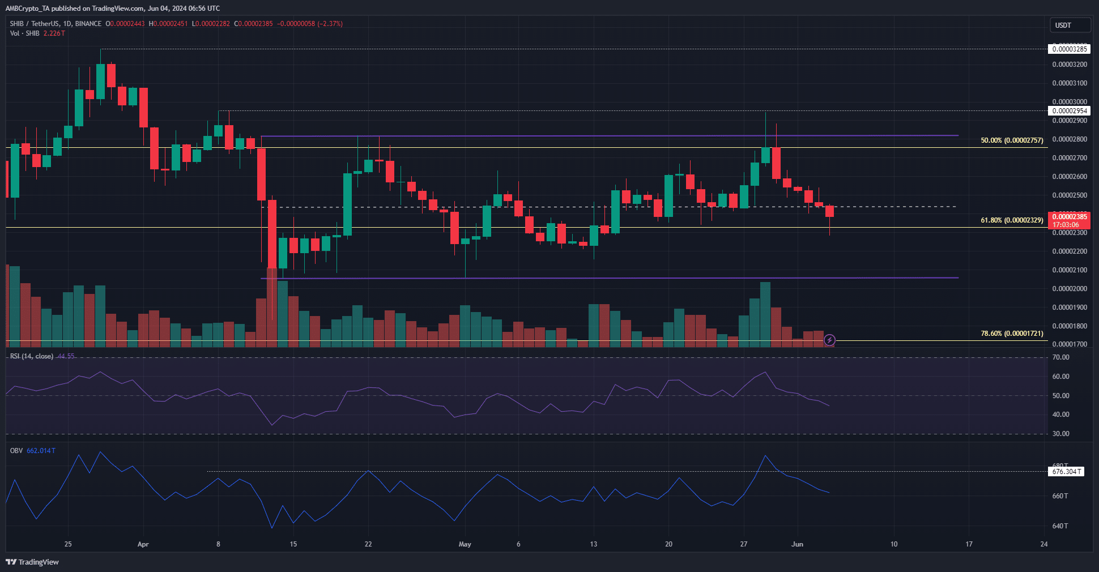Click the 0.00003200 price scale value
Screen dimensions: 1099x572
(x=1070, y=65)
